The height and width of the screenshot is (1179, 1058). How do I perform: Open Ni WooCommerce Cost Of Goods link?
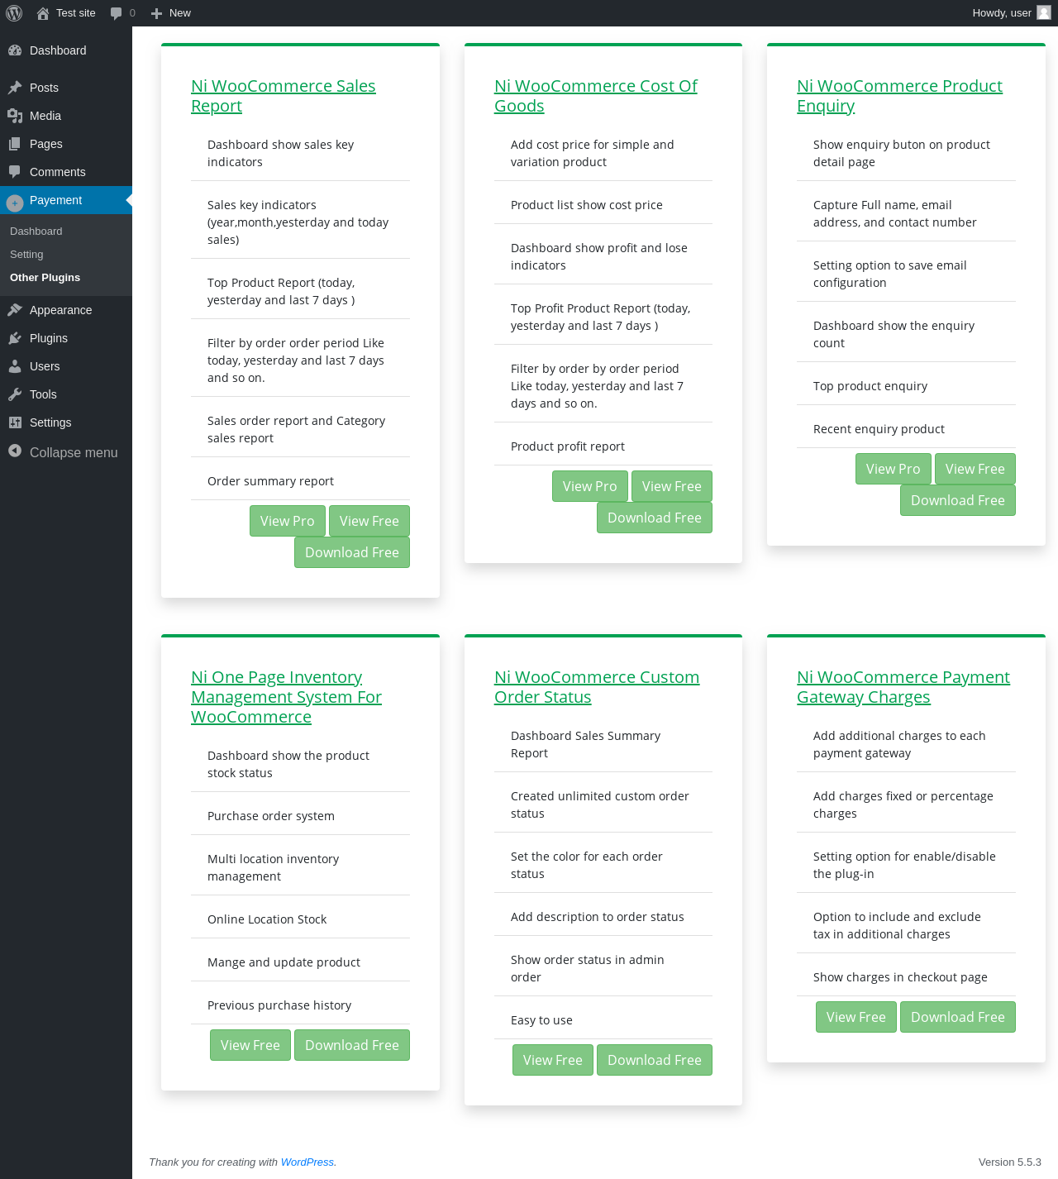click(596, 96)
